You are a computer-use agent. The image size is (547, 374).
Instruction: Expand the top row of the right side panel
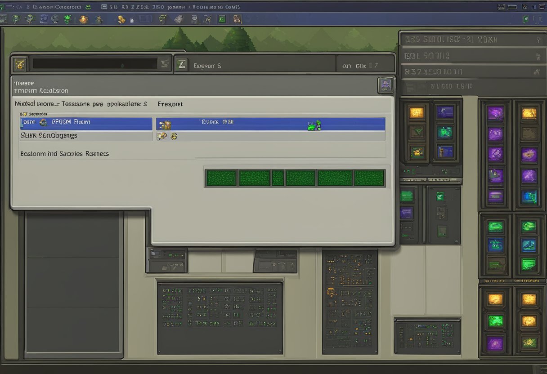coord(468,40)
